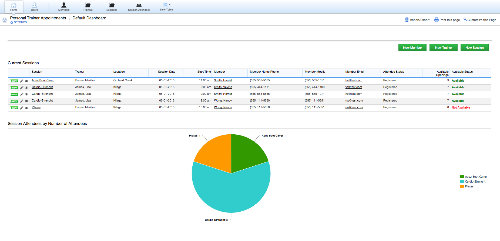500x241 pixels.
Task: Open the Session Attendees tab
Action: tap(139, 7)
